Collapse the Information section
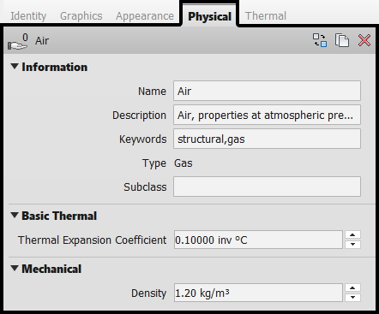 15,67
